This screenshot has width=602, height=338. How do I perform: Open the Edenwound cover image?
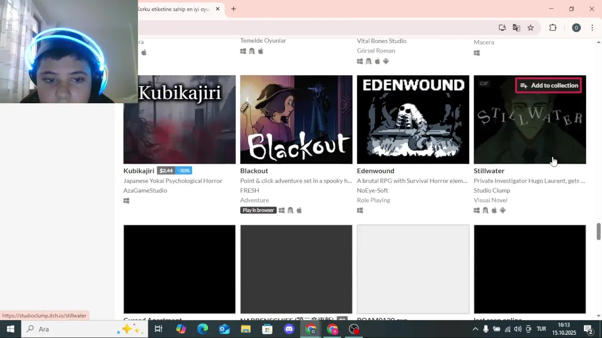(x=413, y=119)
